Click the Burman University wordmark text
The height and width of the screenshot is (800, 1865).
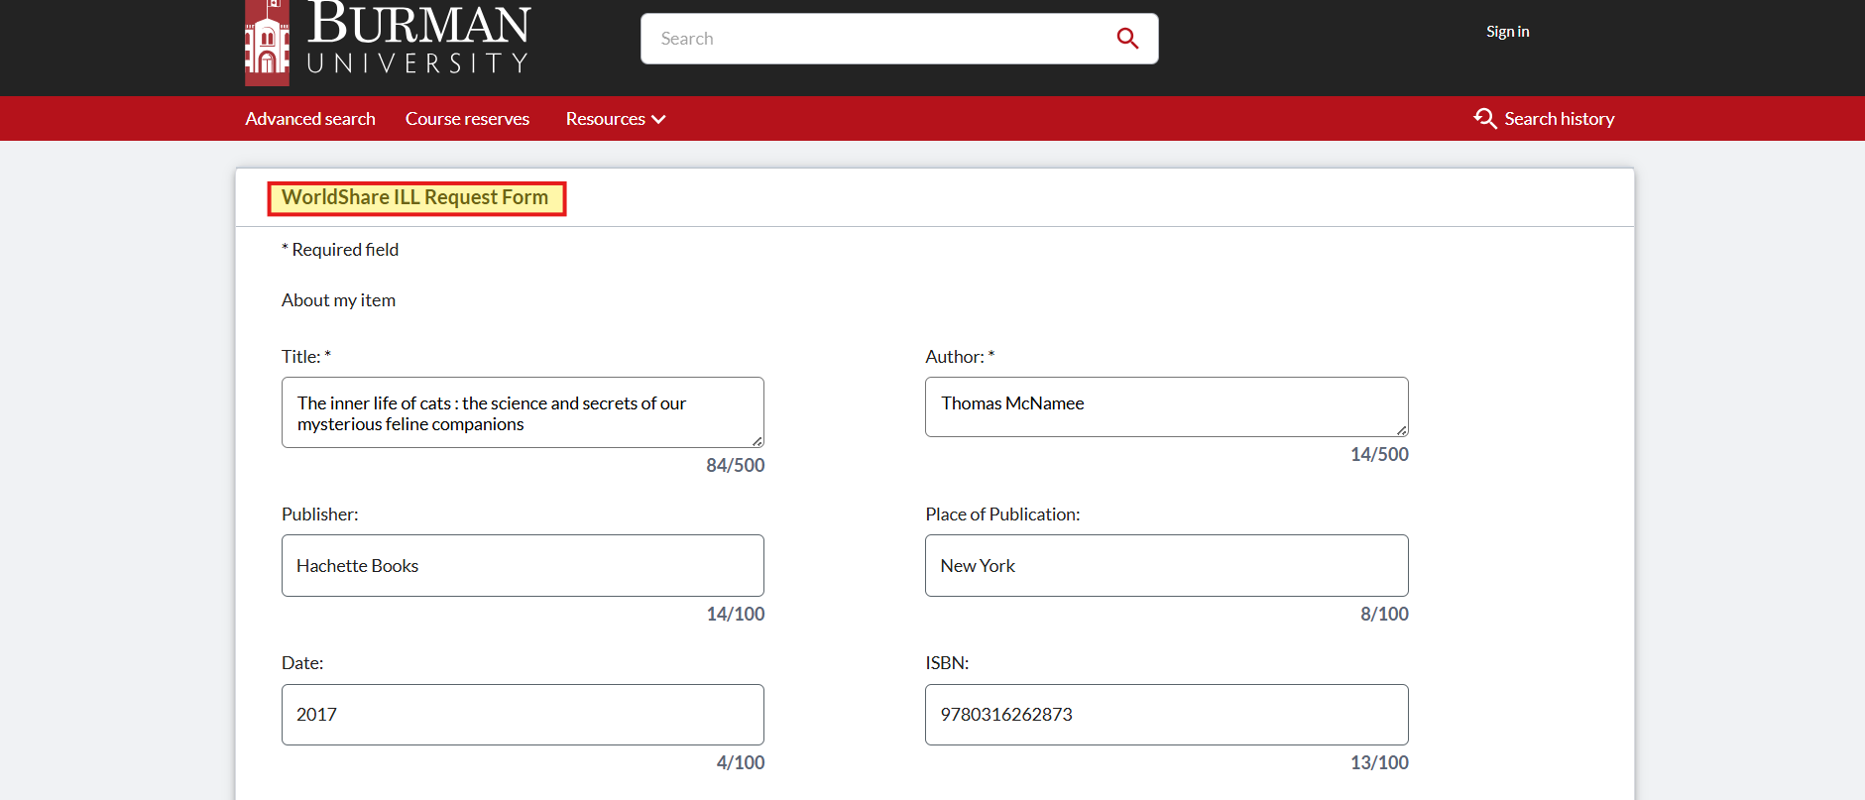click(418, 40)
